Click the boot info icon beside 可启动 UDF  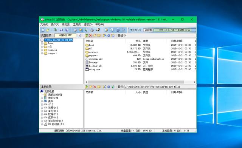79,35
